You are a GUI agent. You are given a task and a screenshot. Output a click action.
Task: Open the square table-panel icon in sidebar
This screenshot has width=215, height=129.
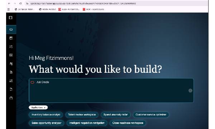[11, 55]
